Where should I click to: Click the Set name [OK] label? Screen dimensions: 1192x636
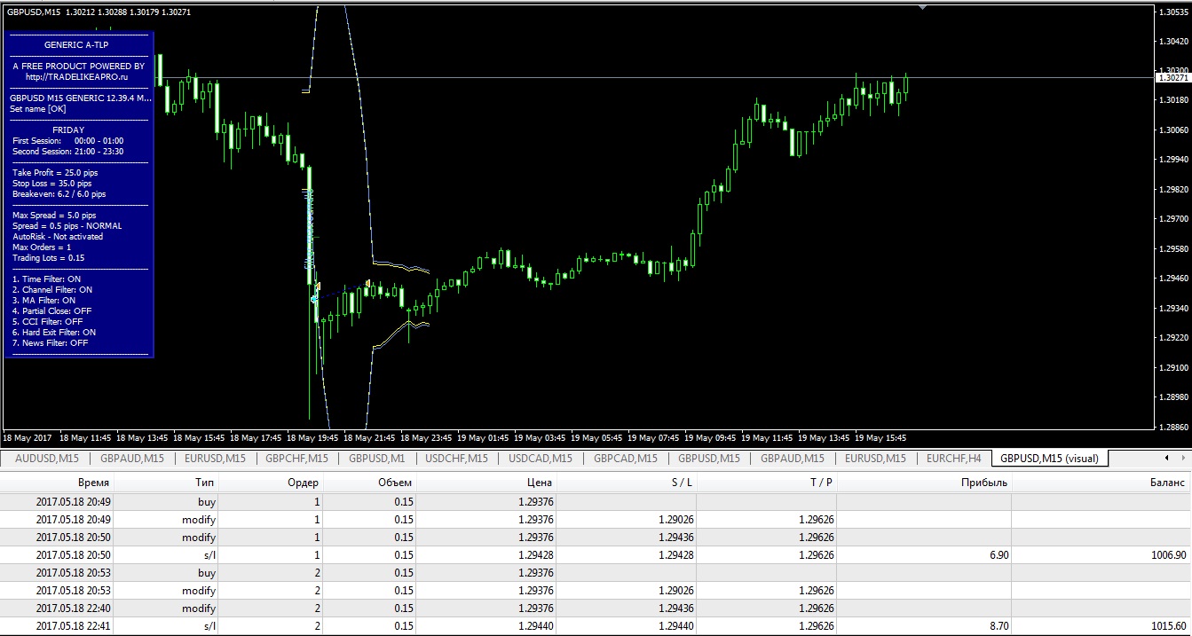tap(37, 109)
